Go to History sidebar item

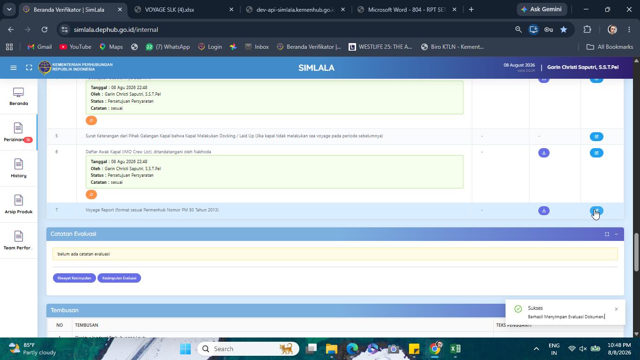[18, 168]
